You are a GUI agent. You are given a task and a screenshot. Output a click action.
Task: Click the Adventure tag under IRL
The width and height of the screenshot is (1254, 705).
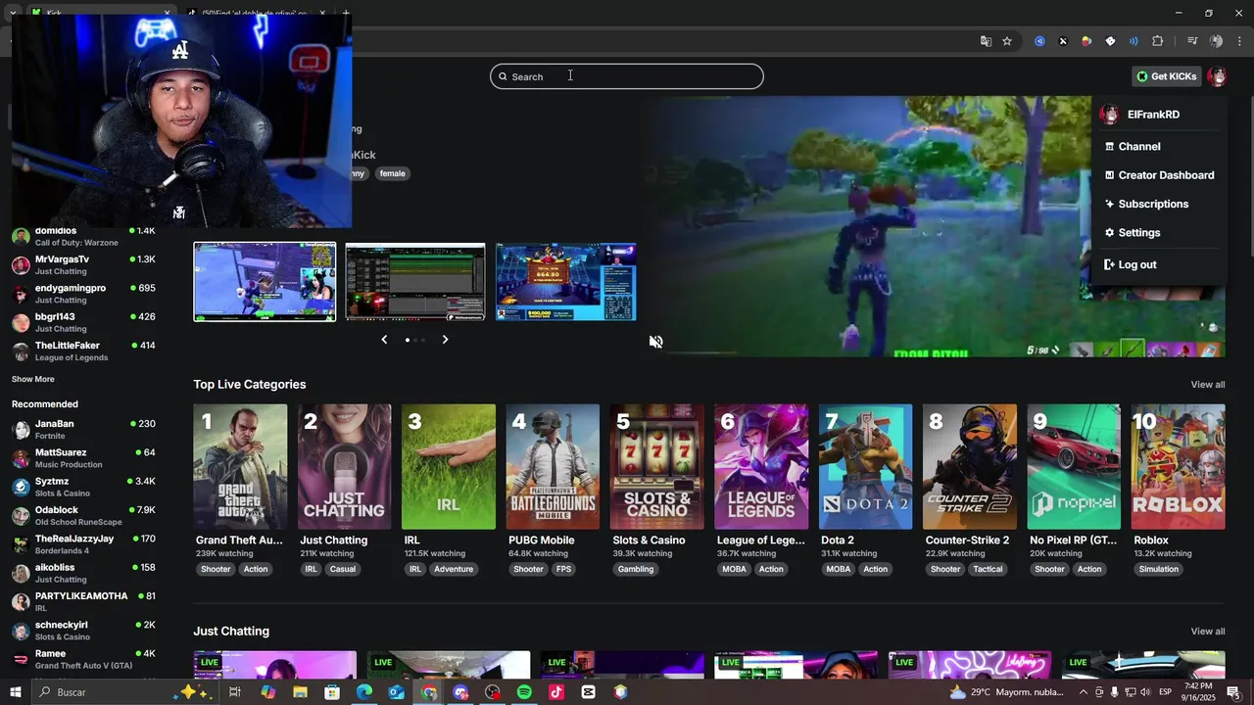[x=454, y=569]
